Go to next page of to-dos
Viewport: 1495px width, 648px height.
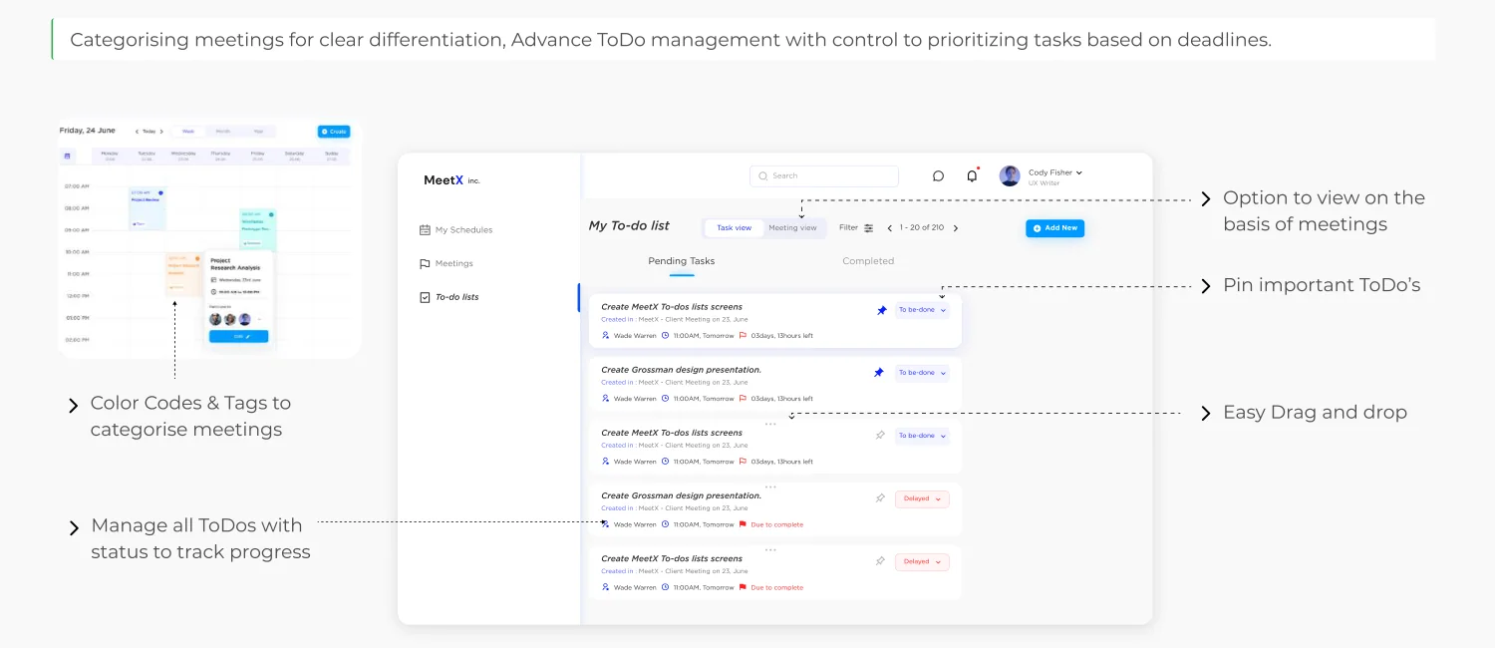pos(956,228)
